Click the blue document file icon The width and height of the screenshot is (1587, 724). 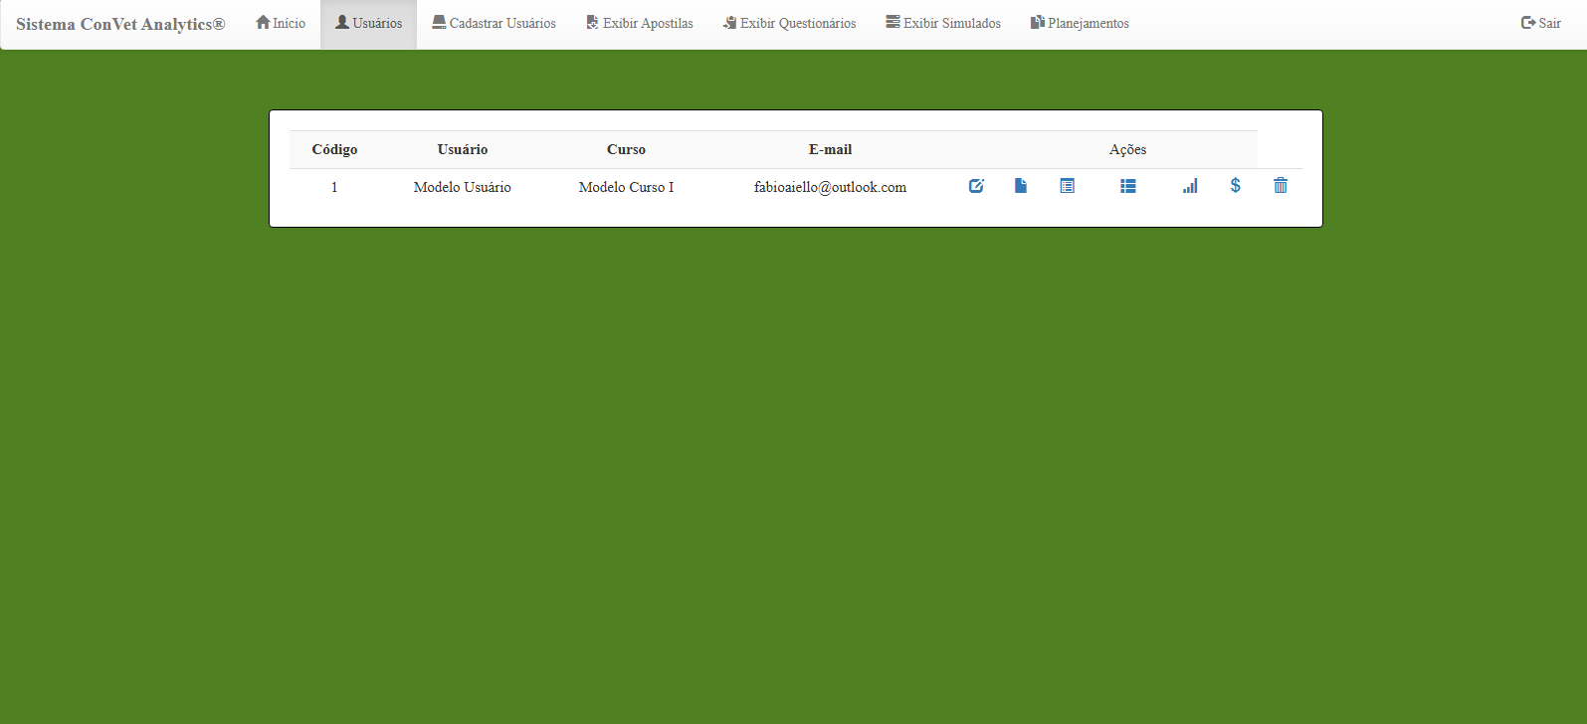point(1020,186)
